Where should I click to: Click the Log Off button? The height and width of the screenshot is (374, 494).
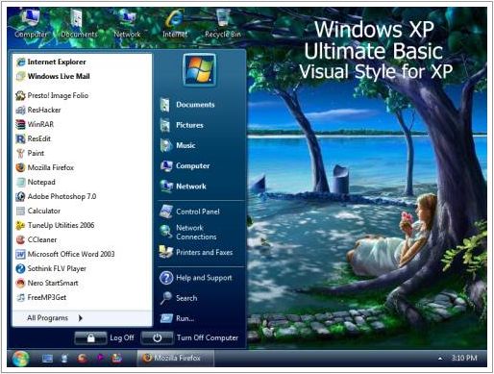coord(90,337)
